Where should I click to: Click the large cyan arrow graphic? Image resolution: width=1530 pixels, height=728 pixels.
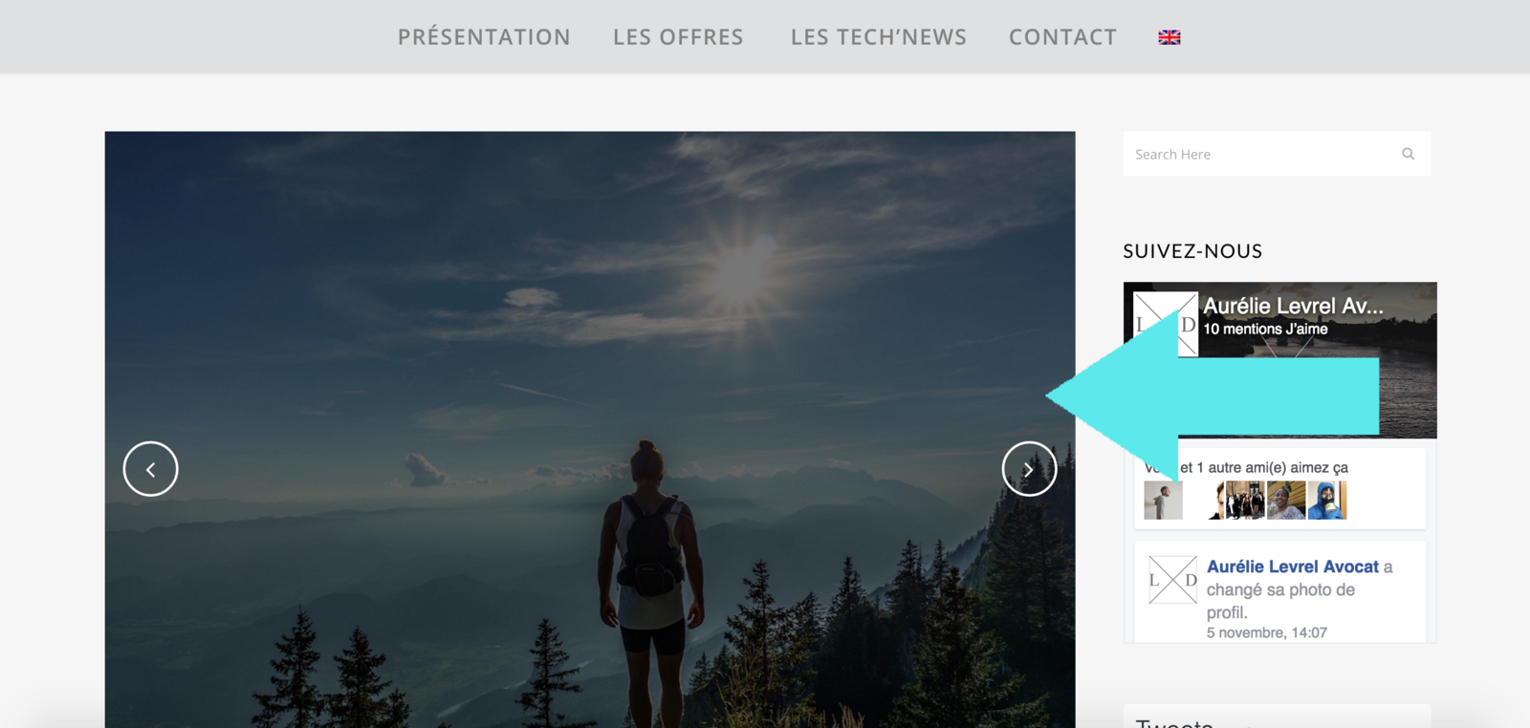pyautogui.click(x=1213, y=396)
